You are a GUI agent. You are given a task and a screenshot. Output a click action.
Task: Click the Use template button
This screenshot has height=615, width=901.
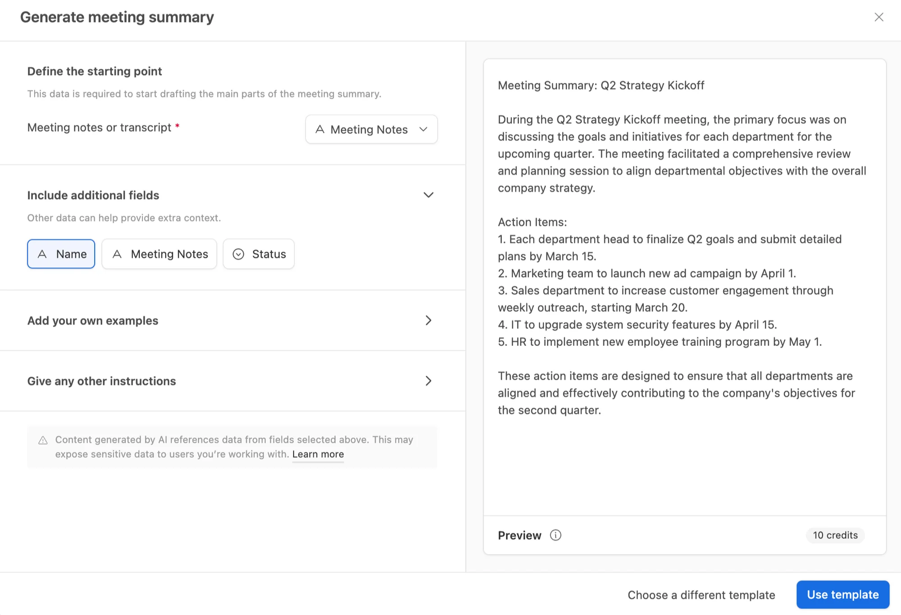point(842,595)
